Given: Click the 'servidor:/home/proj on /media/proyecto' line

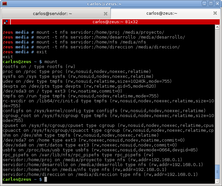Looking at the screenshot, I should coord(92,160).
